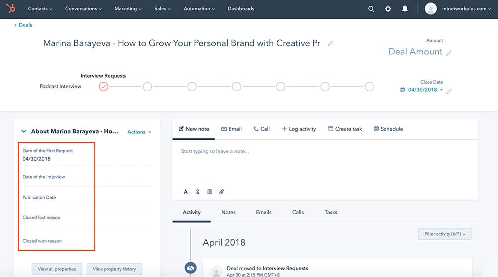Click the Close Date calendar icon
Screen dimensions: 498x277
click(x=403, y=90)
